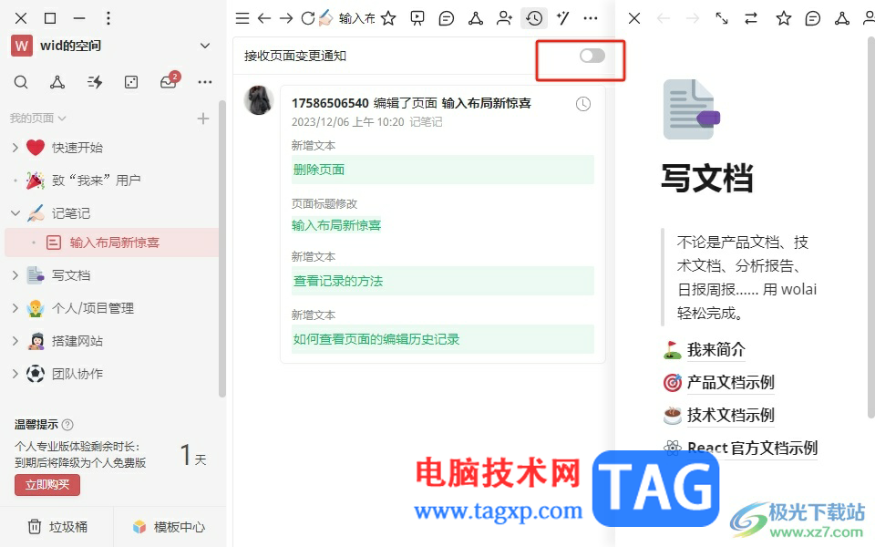Open the 产品文档示例 link

point(730,382)
